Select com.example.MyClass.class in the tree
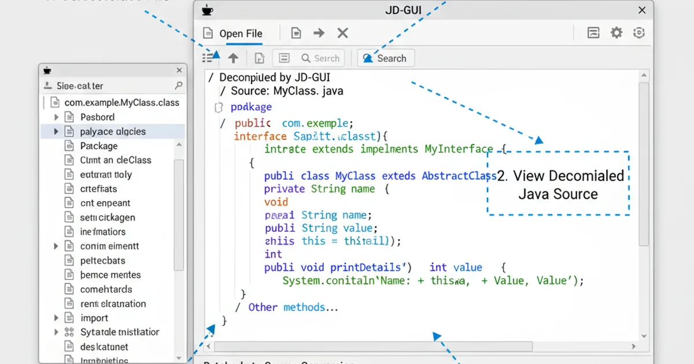Viewport: 694px width, 364px height. click(x=116, y=103)
